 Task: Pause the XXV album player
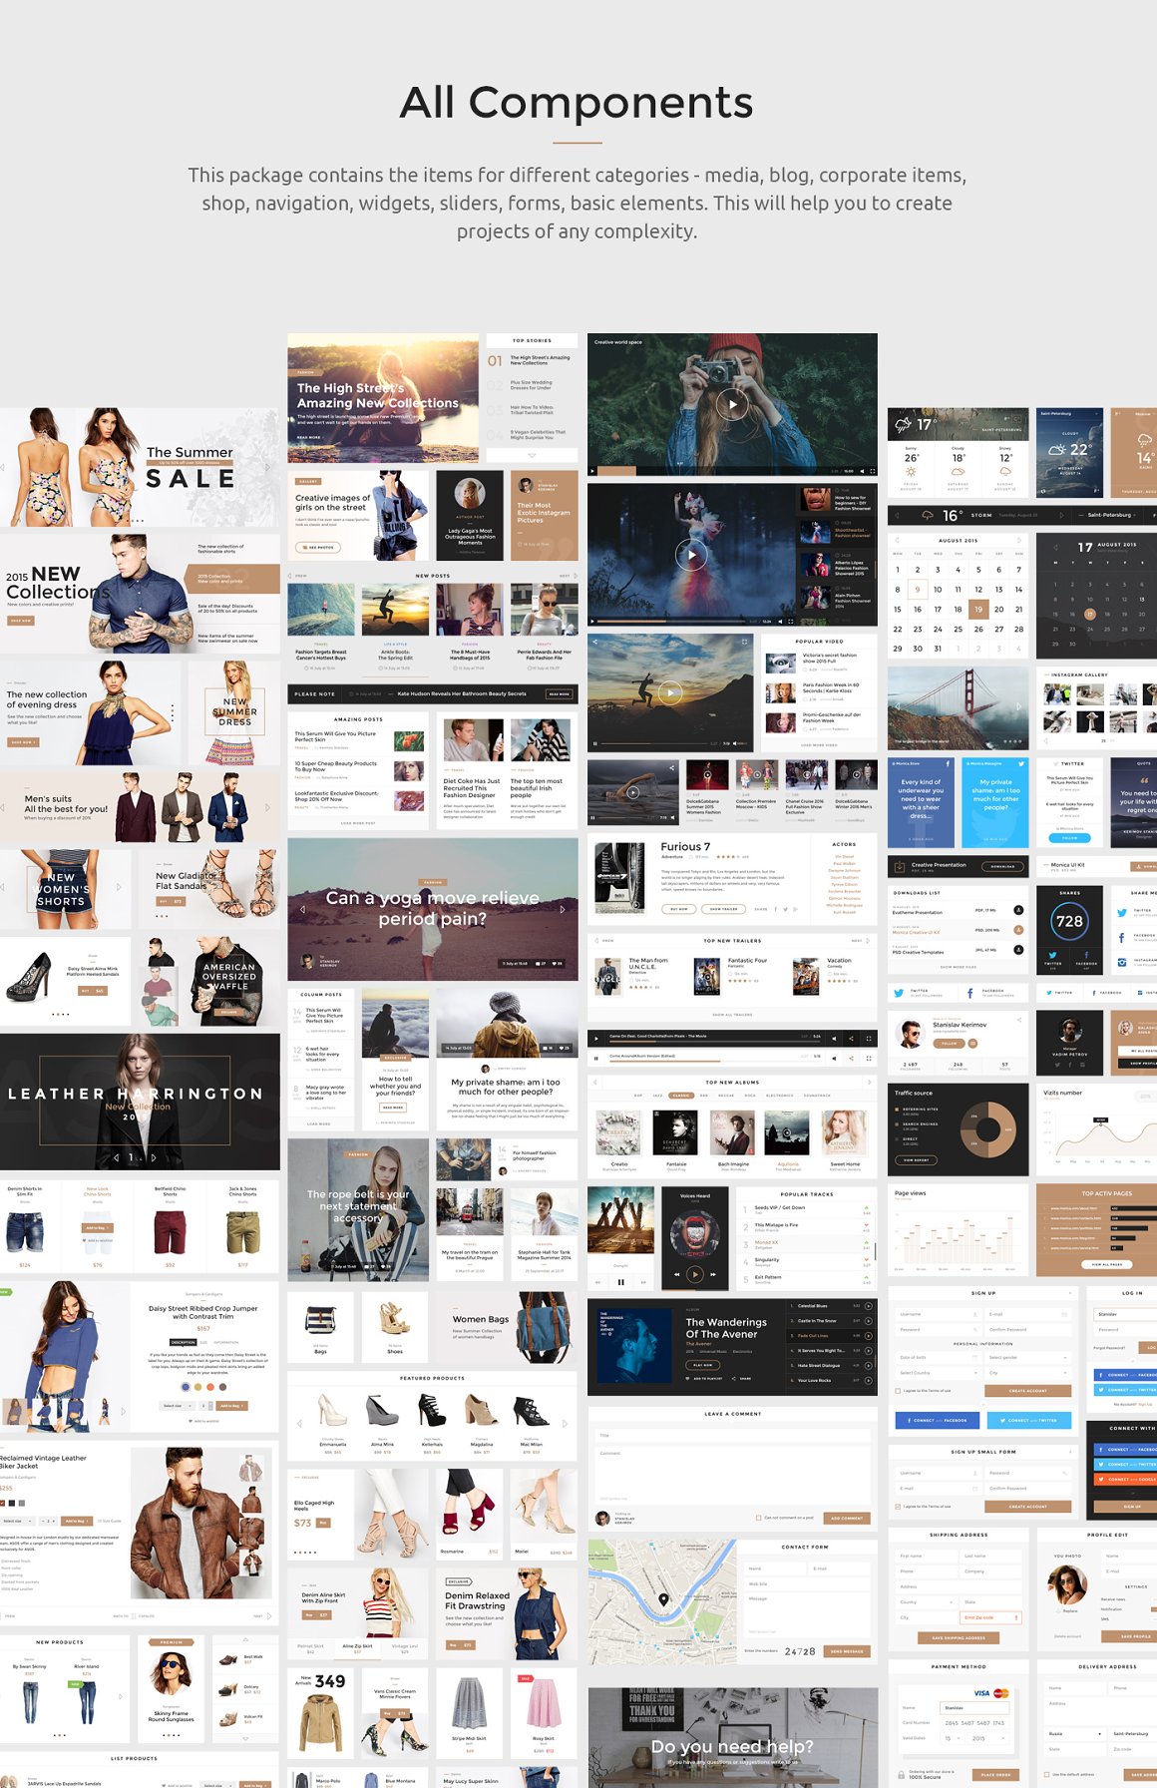620,1282
